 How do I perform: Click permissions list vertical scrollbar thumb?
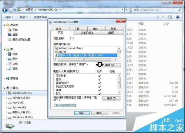[119, 83]
